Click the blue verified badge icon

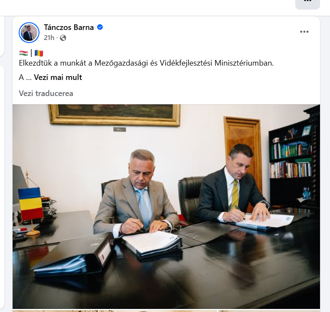click(100, 27)
